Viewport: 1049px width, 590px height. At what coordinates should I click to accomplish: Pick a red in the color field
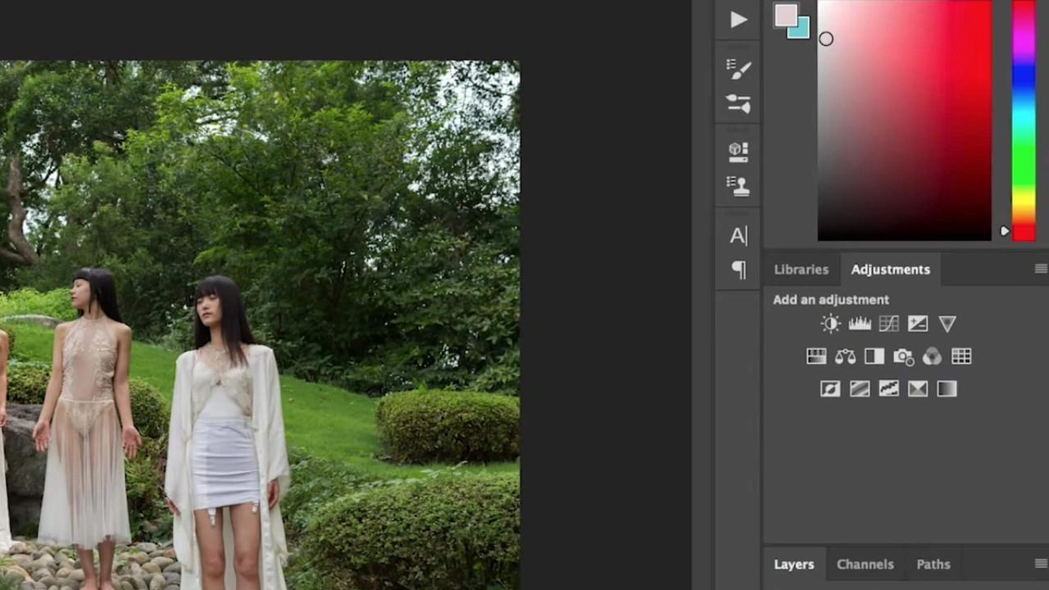[x=904, y=120]
